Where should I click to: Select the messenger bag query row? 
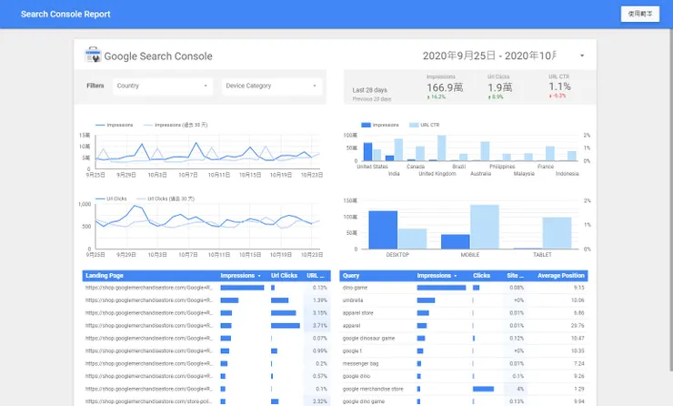coord(464,364)
